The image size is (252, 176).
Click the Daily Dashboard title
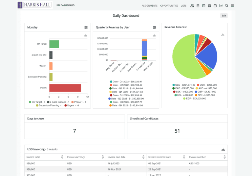pyautogui.click(x=126, y=16)
